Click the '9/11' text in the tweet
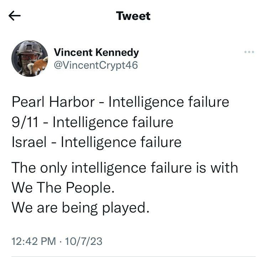This screenshot has height=257, width=267. point(25,122)
